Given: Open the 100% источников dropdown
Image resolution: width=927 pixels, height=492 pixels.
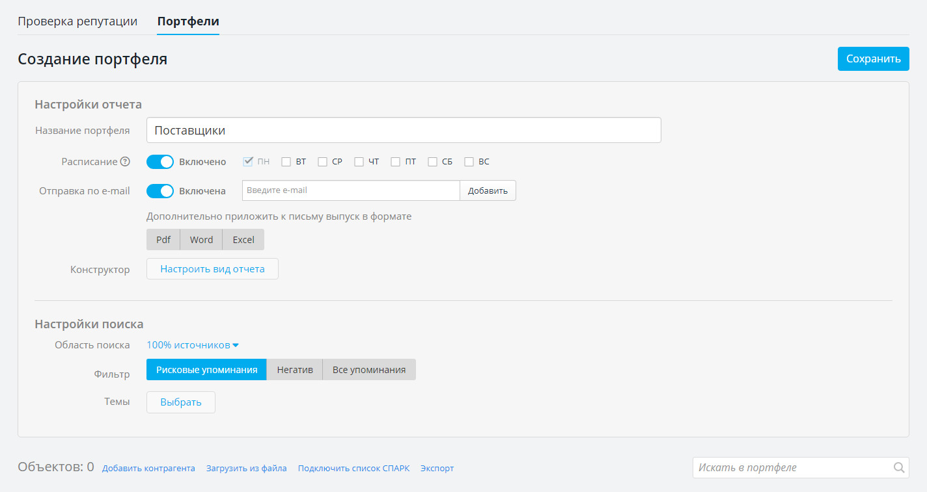Looking at the screenshot, I should (x=193, y=345).
